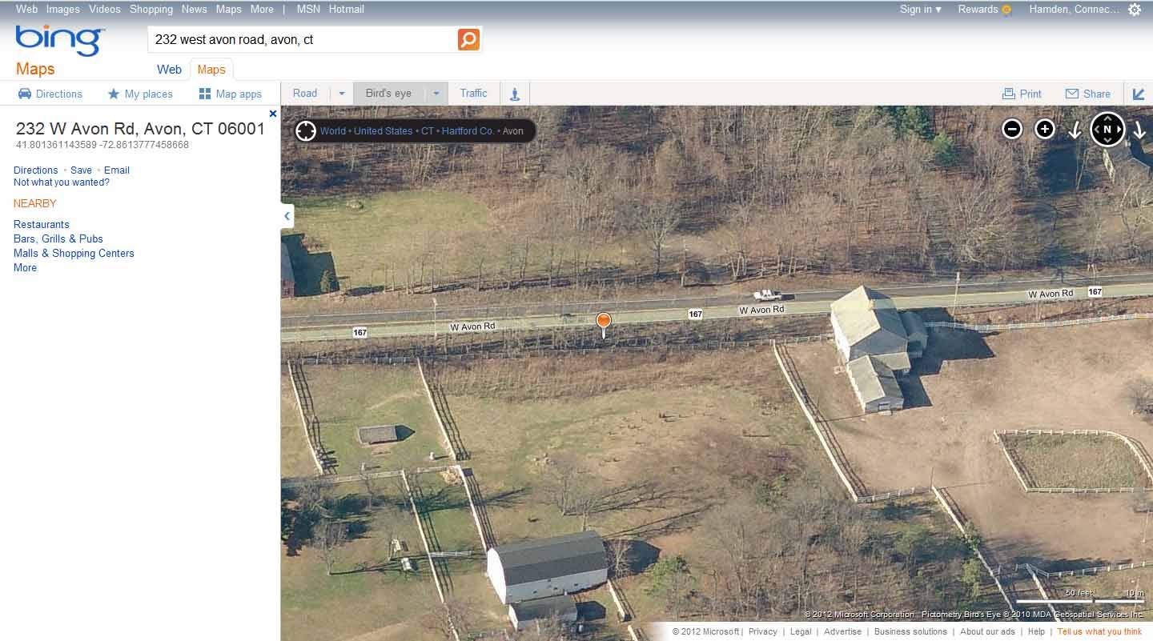Expand the Bird's eye dropdown arrow
This screenshot has height=641, width=1153.
436,94
